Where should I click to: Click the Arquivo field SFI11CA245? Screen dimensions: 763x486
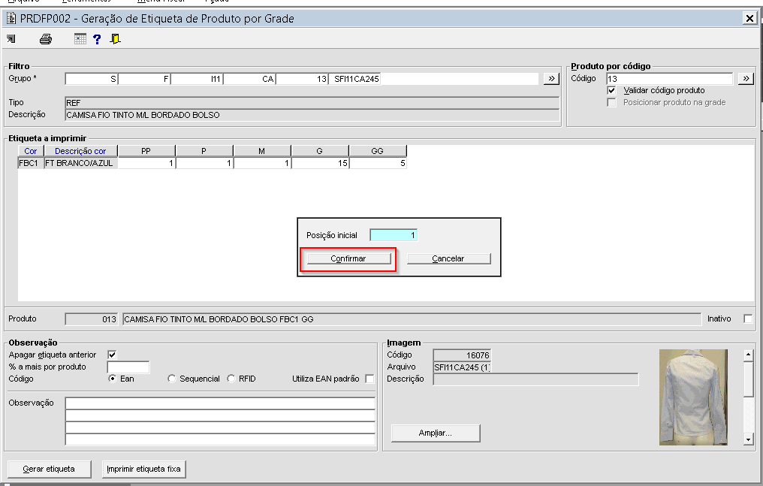462,367
